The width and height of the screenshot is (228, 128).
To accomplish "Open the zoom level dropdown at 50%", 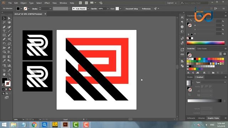I will coord(23,119).
